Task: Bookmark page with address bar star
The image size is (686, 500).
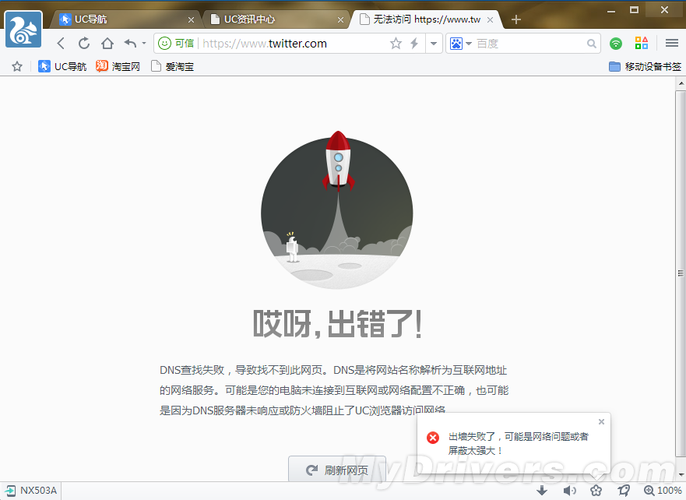Action: pos(396,44)
